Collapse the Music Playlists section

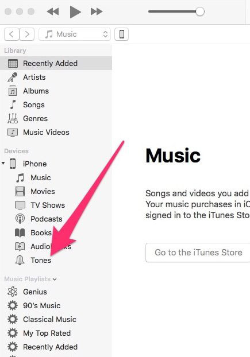[55, 279]
